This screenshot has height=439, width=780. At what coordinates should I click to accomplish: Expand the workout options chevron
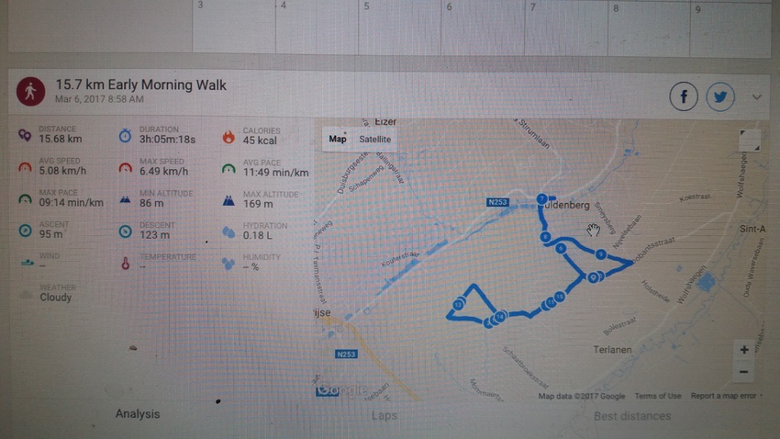pyautogui.click(x=757, y=96)
